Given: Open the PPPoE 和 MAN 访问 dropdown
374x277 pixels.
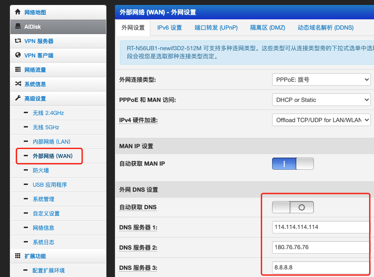Looking at the screenshot, I should (321, 100).
